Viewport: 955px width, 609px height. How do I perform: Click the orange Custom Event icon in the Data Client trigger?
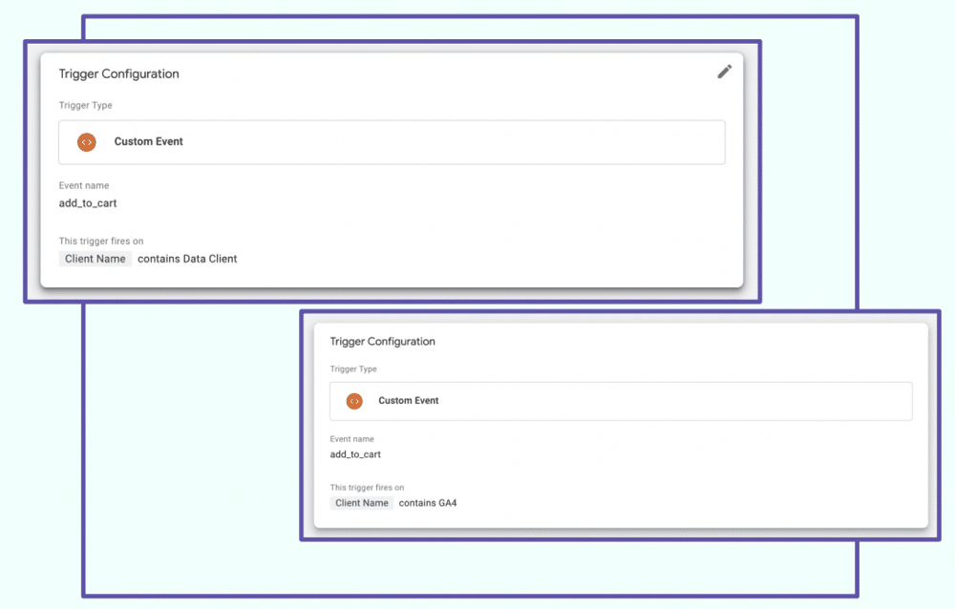click(87, 141)
